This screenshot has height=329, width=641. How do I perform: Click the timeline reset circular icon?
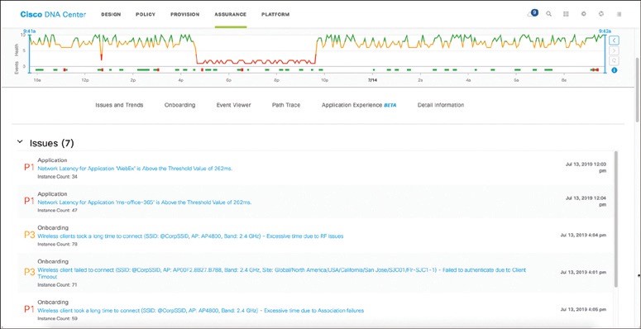[x=614, y=60]
